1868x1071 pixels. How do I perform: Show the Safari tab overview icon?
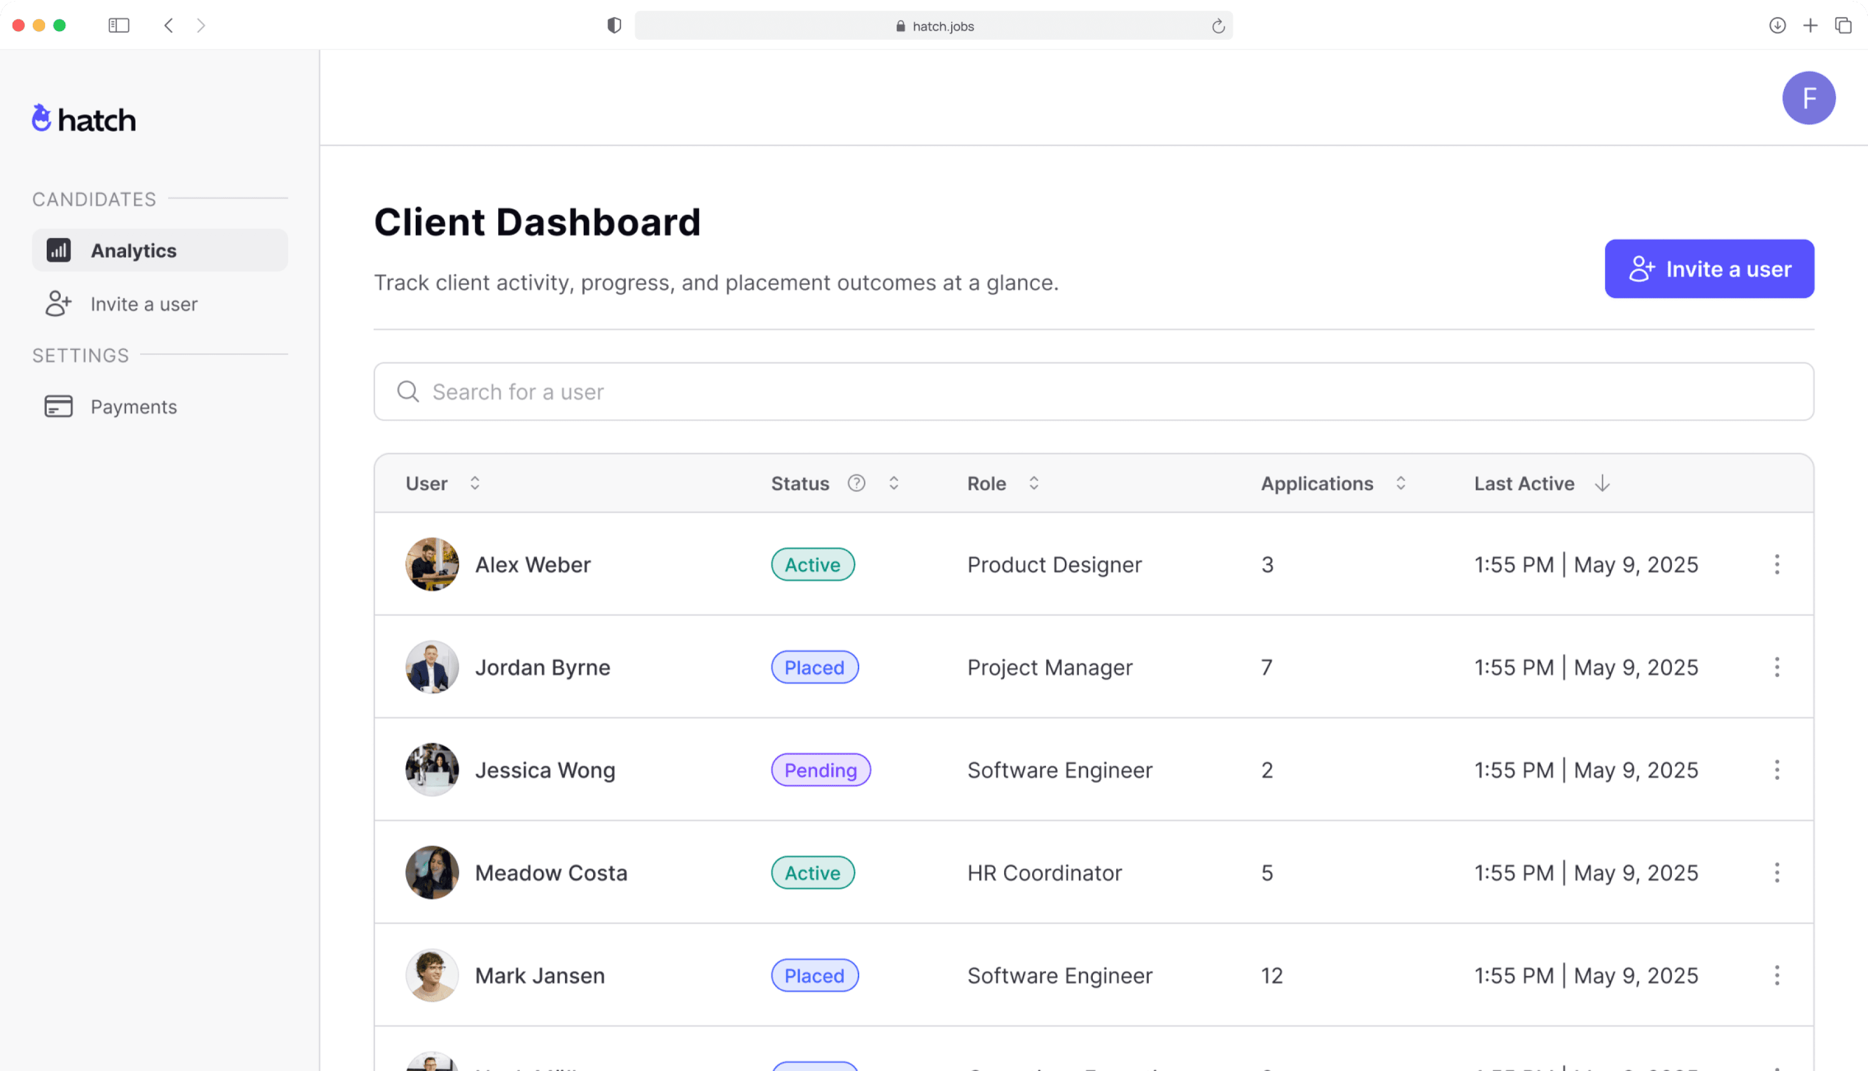coord(1843,26)
